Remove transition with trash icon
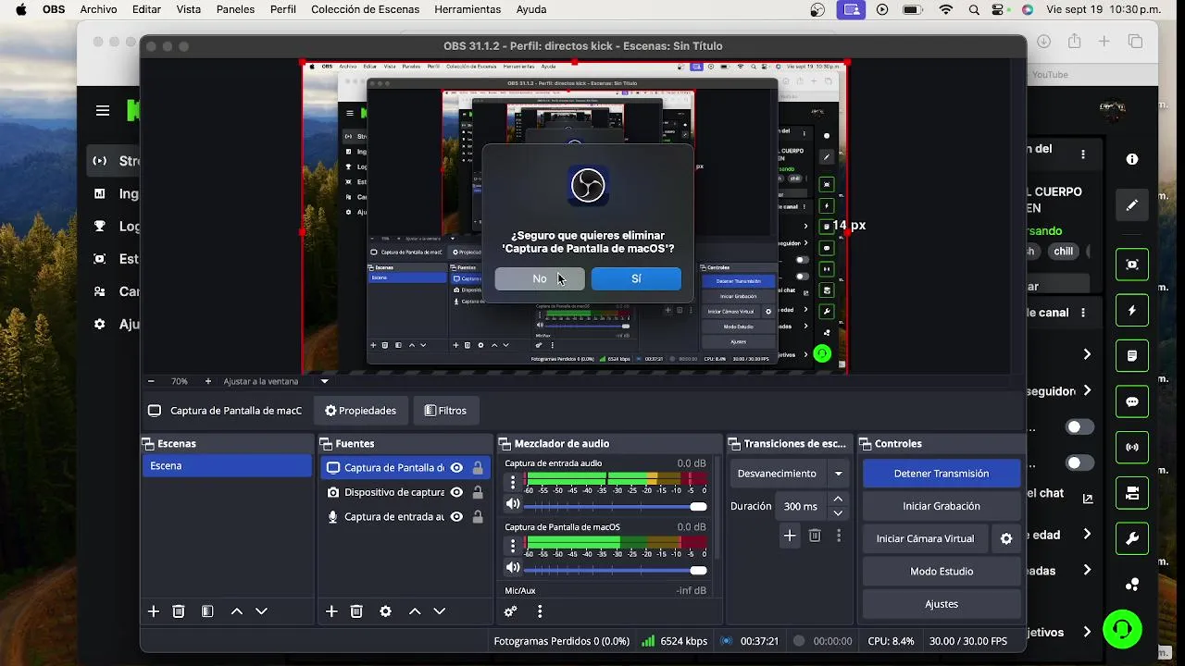Image resolution: width=1185 pixels, height=666 pixels. [x=815, y=536]
